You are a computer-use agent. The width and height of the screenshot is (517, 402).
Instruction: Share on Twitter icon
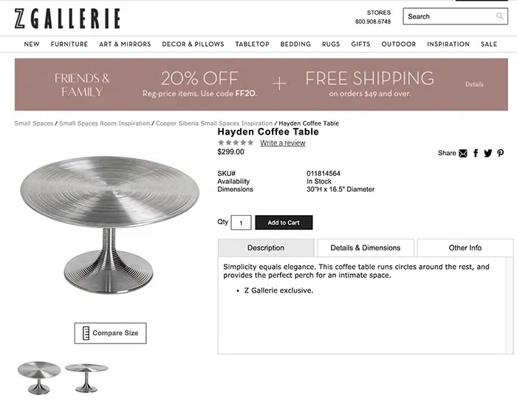tap(487, 153)
